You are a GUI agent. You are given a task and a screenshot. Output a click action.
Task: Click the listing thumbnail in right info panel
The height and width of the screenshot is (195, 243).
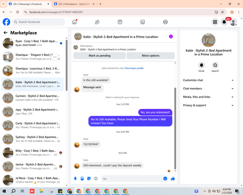pyautogui.click(x=208, y=40)
